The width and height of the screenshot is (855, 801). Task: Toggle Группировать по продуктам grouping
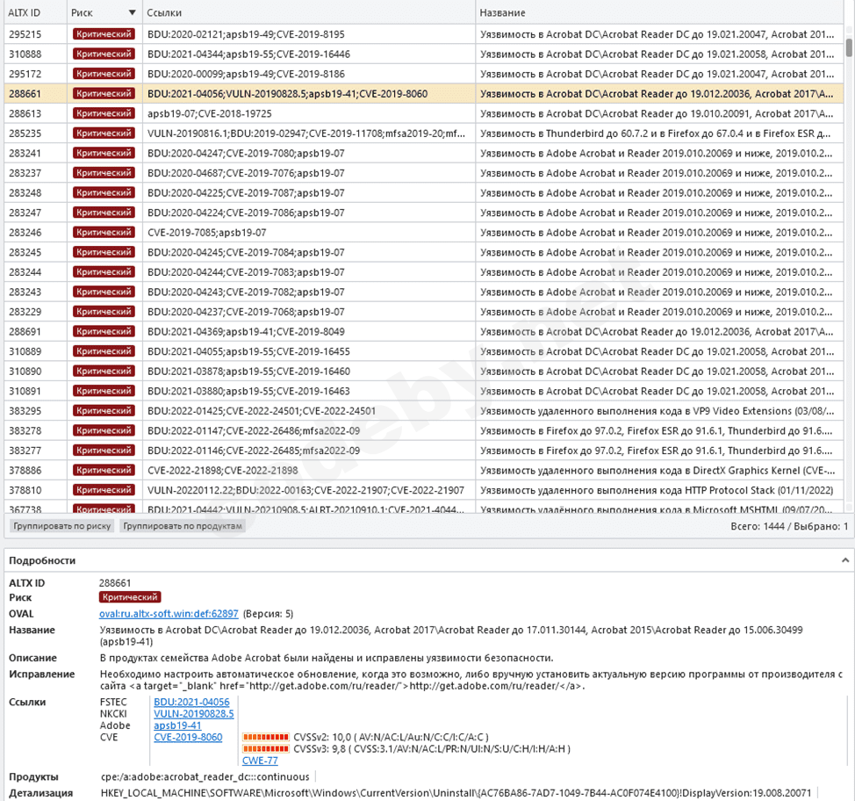point(182,526)
